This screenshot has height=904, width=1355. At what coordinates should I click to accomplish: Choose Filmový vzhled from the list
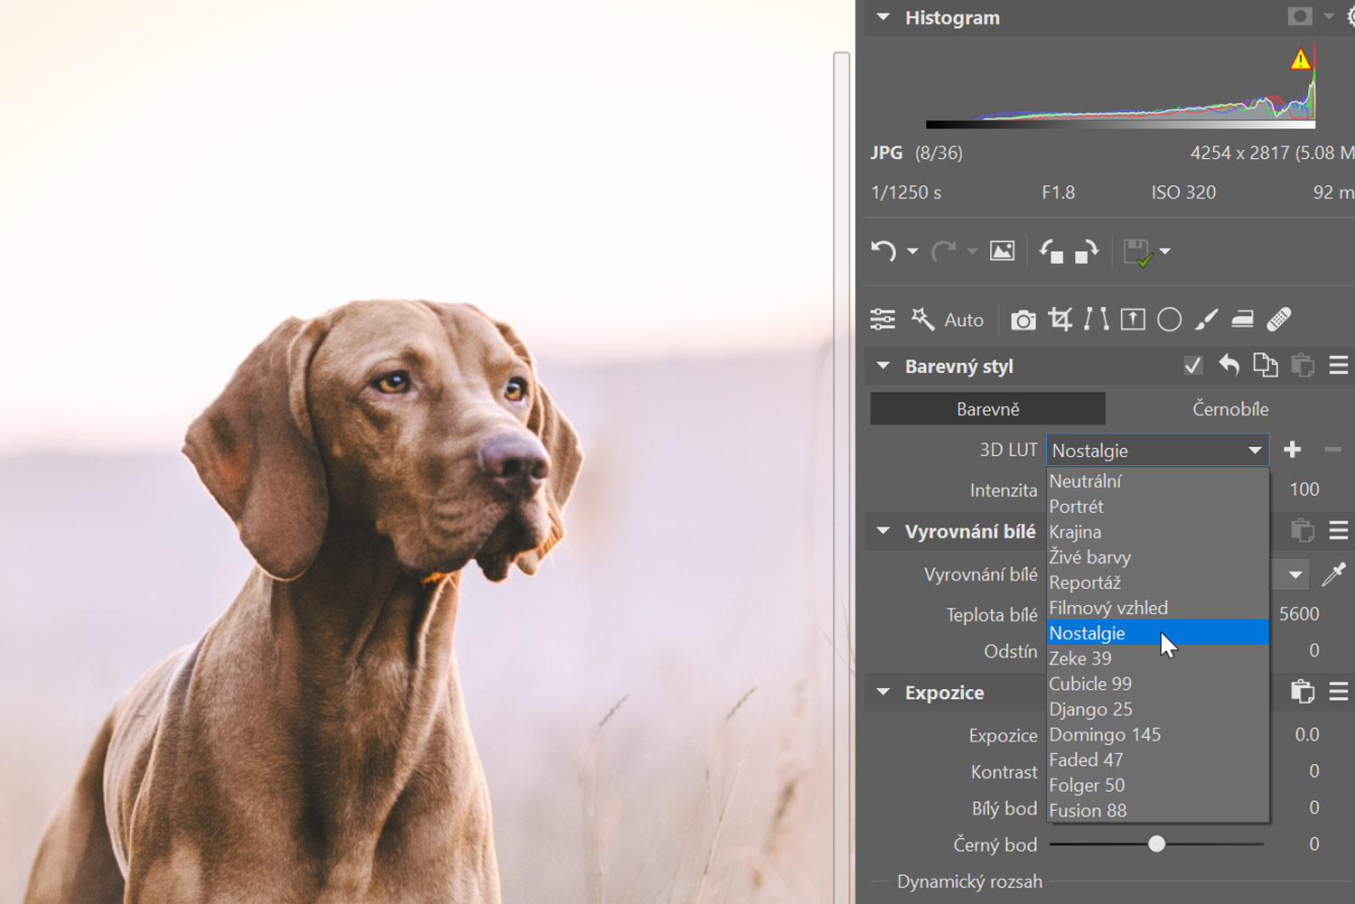[1108, 608]
